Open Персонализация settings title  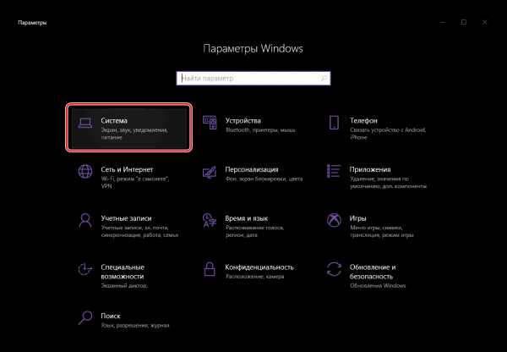(252, 169)
